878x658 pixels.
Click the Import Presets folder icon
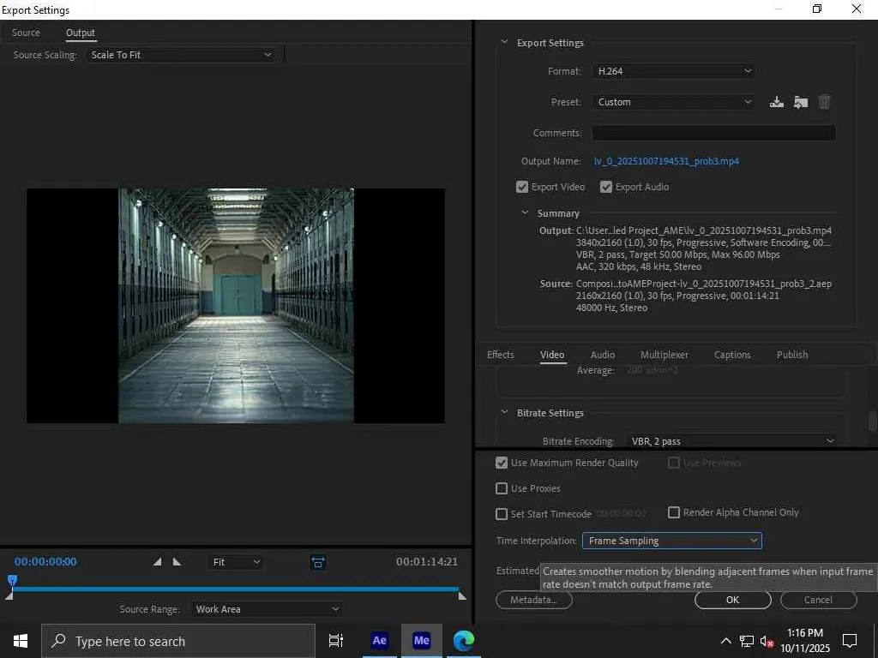[x=800, y=102]
